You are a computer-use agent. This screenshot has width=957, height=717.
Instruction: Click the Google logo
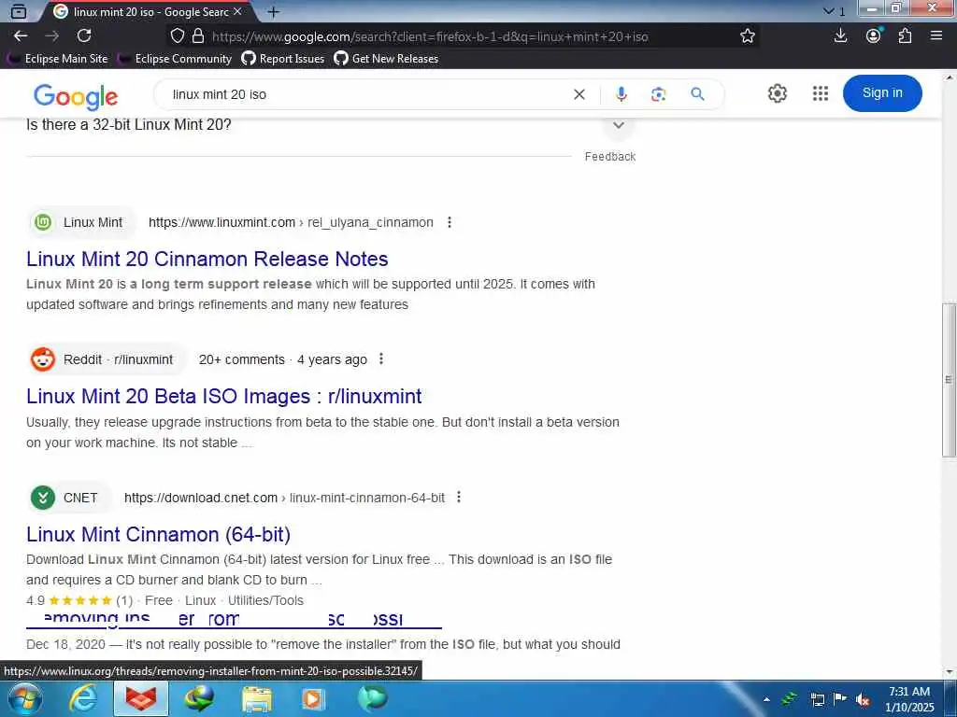coord(76,96)
